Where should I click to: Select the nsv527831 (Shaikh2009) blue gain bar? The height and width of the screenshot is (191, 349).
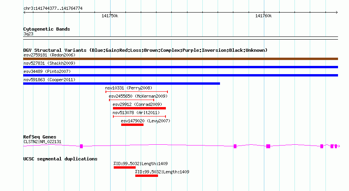pos(180,67)
